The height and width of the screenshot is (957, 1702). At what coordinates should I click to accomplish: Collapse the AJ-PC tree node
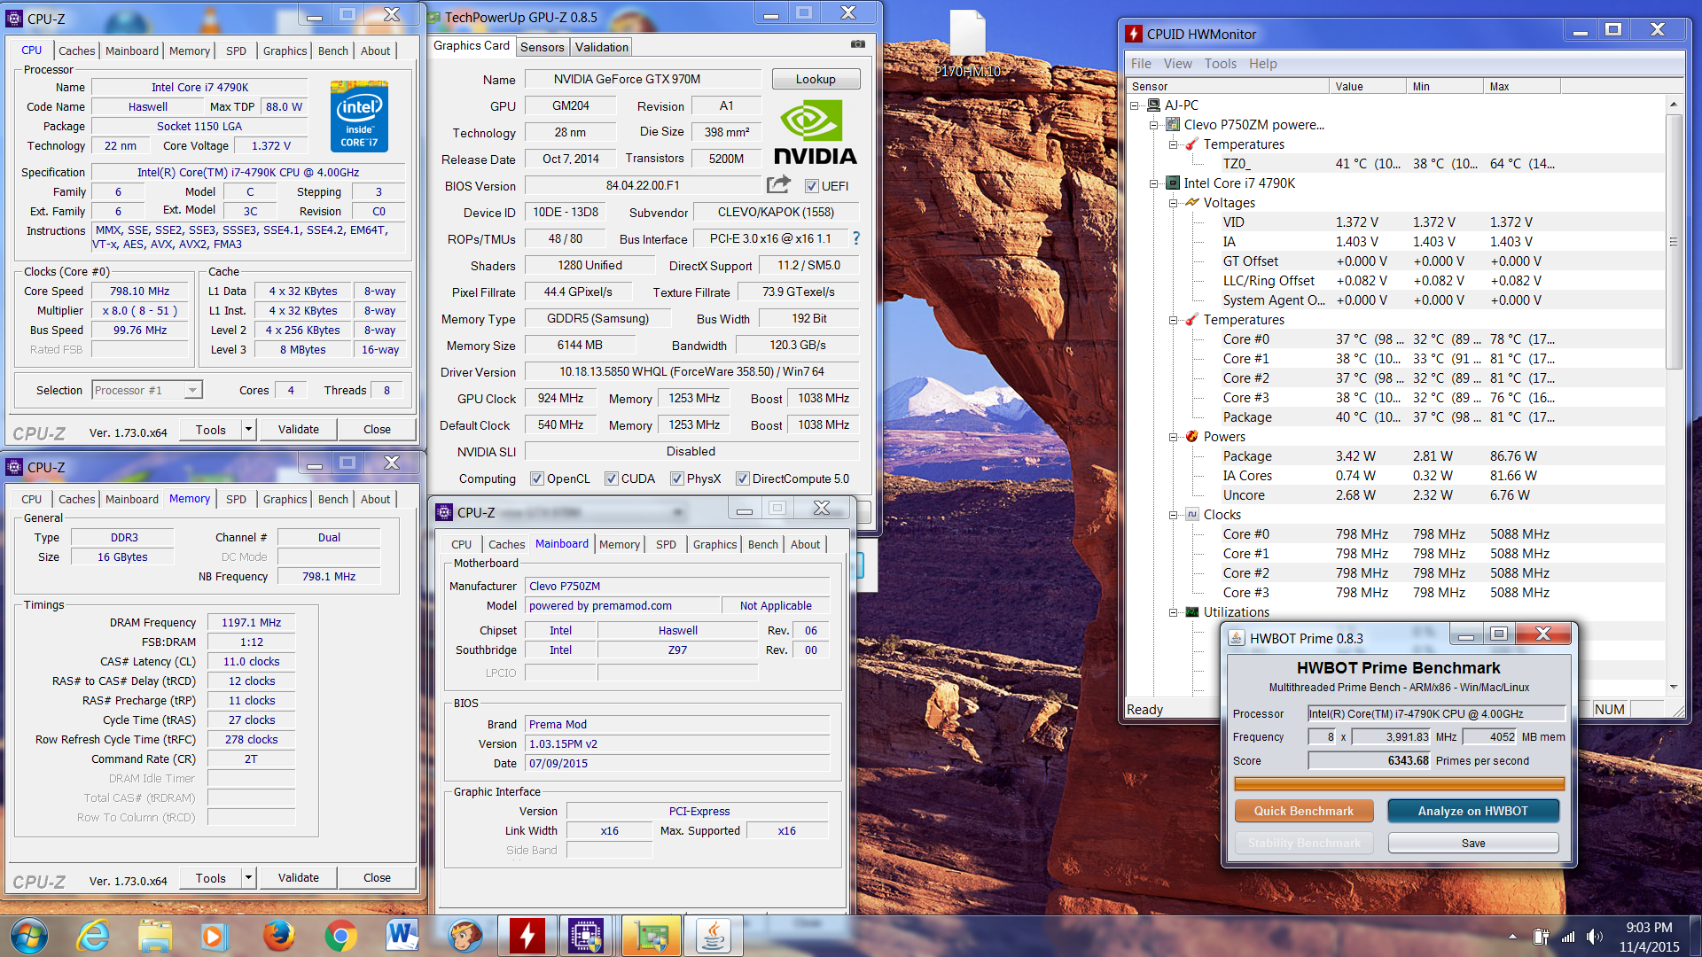(x=1134, y=105)
